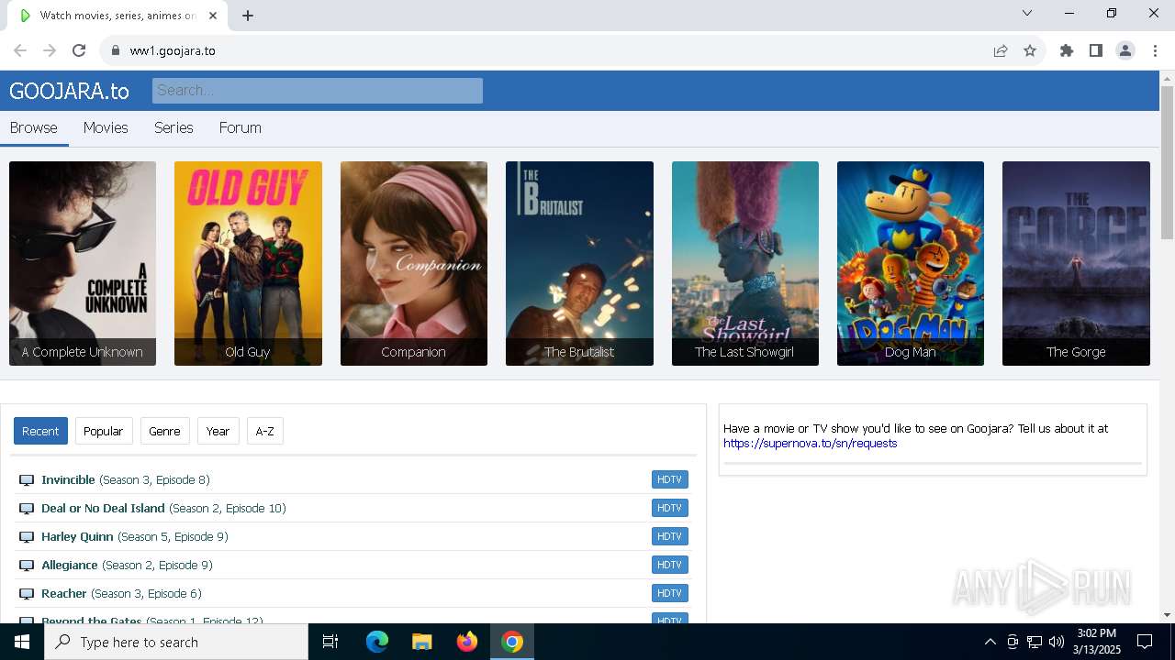Switch to the Movies tab
Screen dimensions: 1175x660
[x=106, y=128]
